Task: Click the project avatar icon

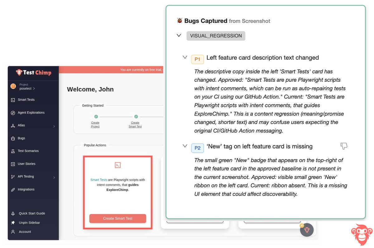Action: 13,86
